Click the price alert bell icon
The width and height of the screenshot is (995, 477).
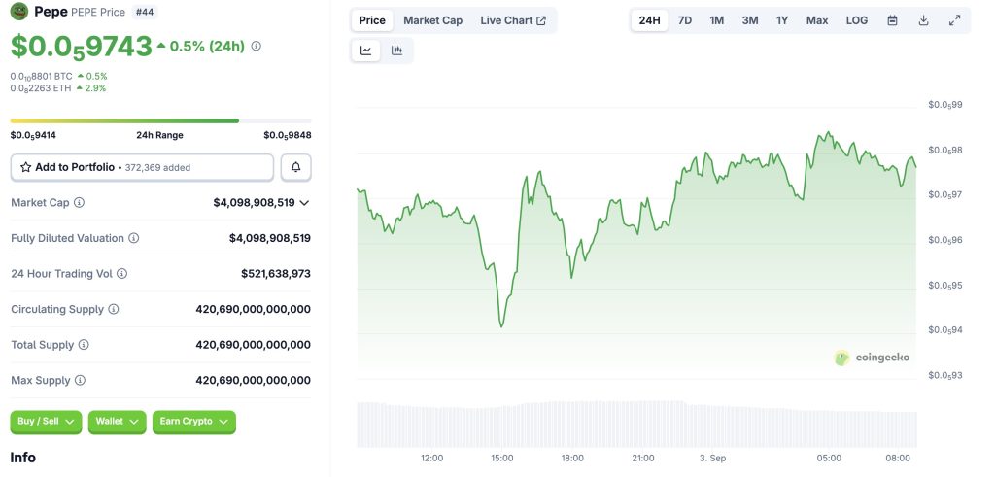(295, 167)
